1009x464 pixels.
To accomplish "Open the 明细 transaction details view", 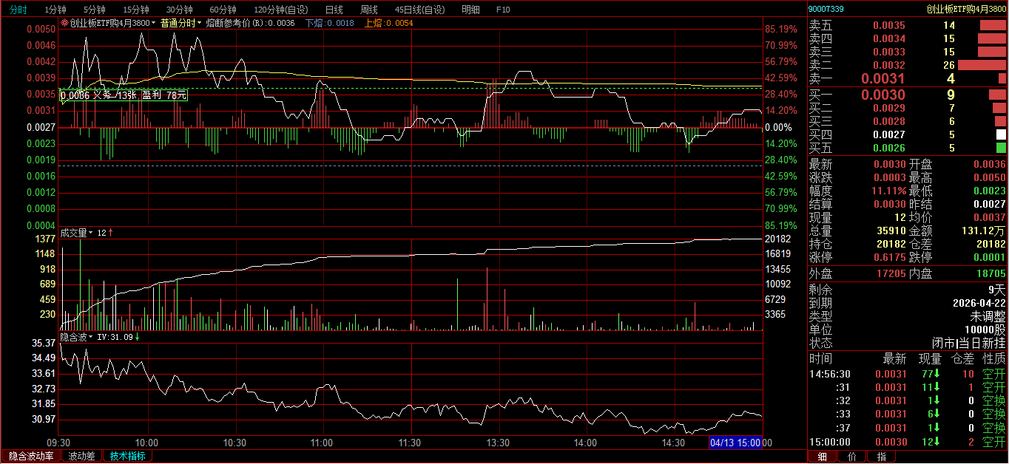I will pos(470,10).
